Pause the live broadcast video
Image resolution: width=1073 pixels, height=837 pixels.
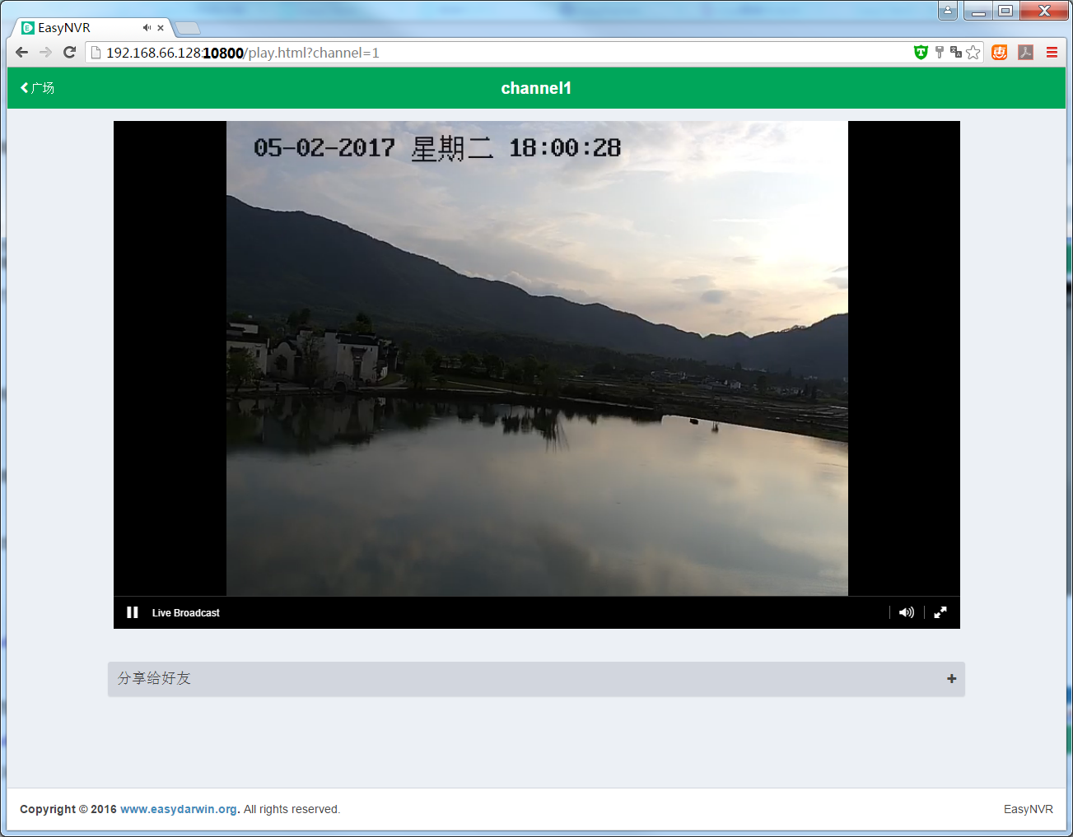[x=132, y=612]
